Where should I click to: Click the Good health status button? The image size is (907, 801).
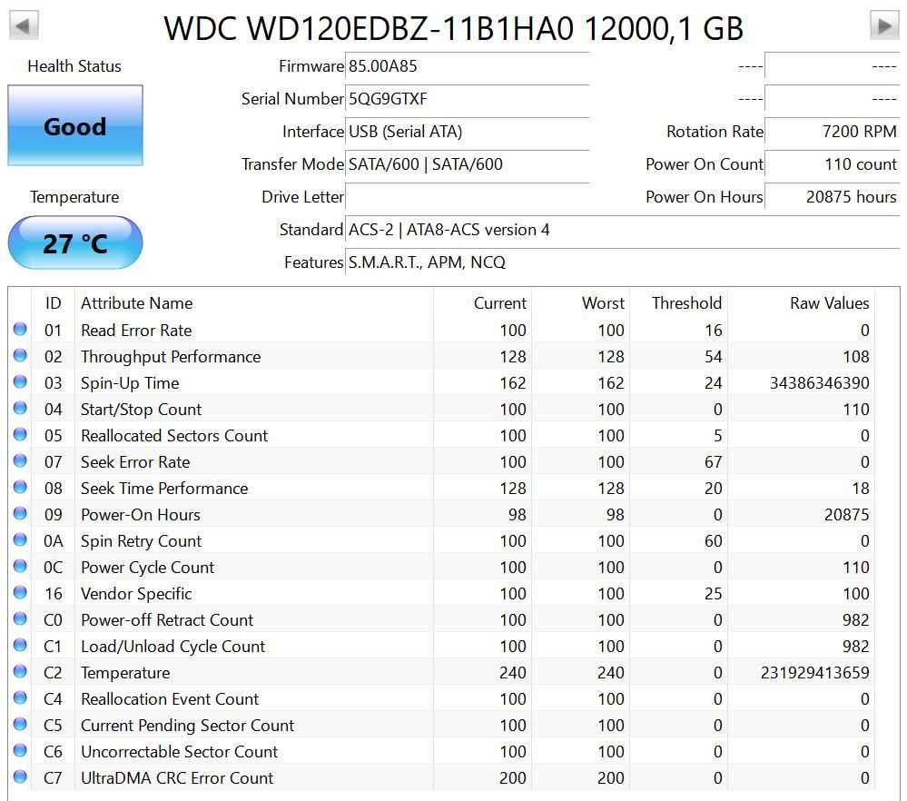click(x=75, y=125)
